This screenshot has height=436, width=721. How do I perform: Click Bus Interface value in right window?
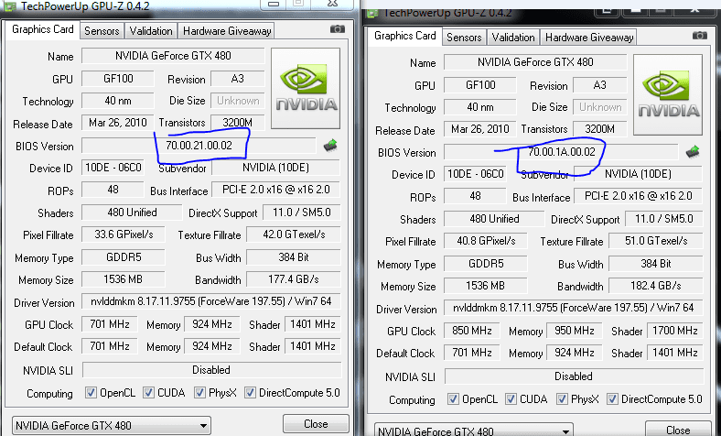(x=639, y=196)
